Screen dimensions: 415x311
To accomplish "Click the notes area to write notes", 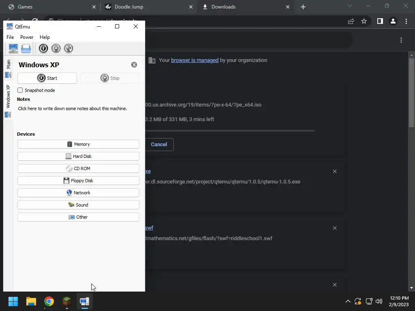I will (73, 109).
